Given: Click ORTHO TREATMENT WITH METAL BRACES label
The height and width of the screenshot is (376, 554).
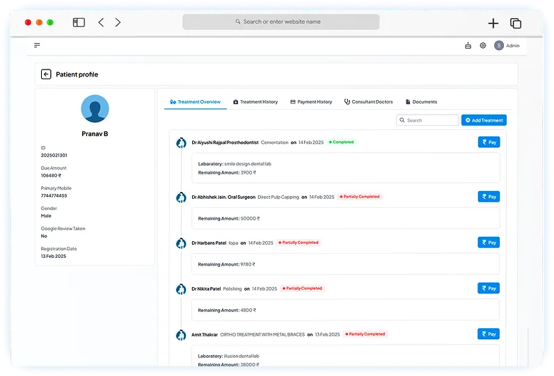Looking at the screenshot, I should coord(262,335).
